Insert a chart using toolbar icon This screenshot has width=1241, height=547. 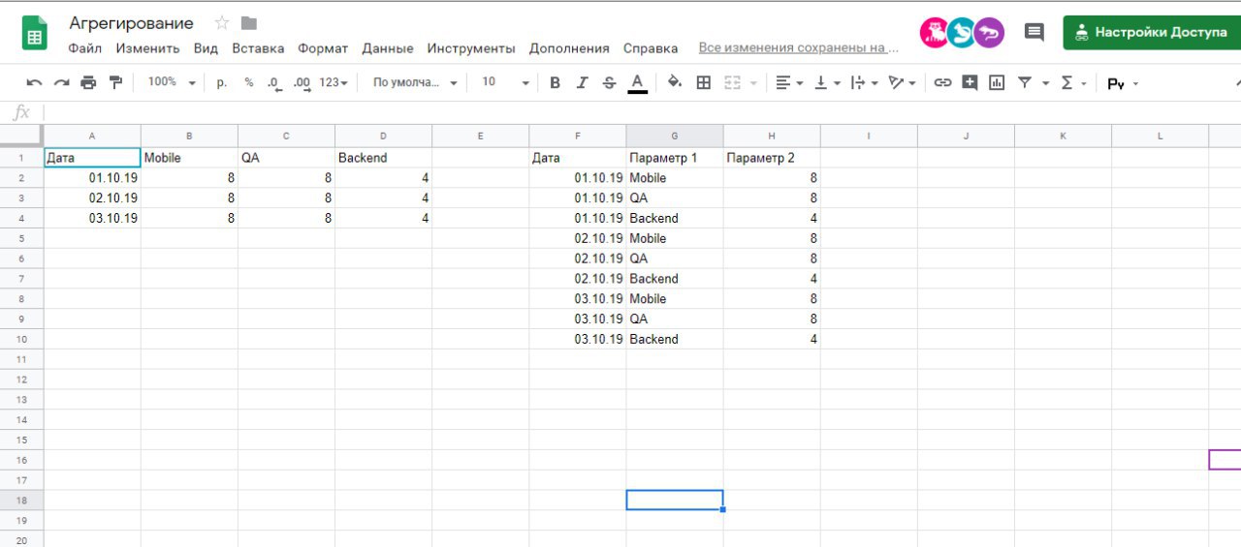coord(997,83)
